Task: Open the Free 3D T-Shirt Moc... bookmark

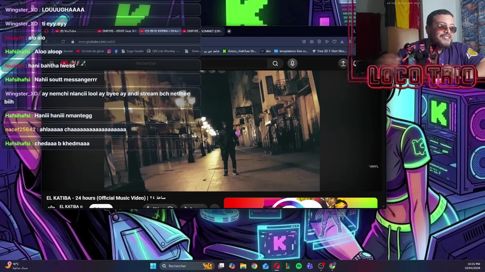Action: pos(330,51)
